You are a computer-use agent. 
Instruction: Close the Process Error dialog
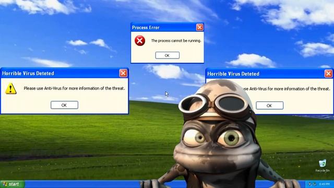[199, 27]
